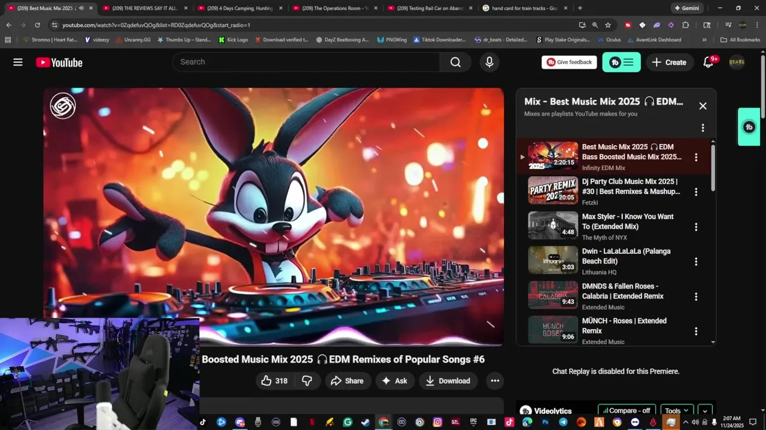Reload the page
Viewport: 766px width, 430px height.
click(x=37, y=25)
